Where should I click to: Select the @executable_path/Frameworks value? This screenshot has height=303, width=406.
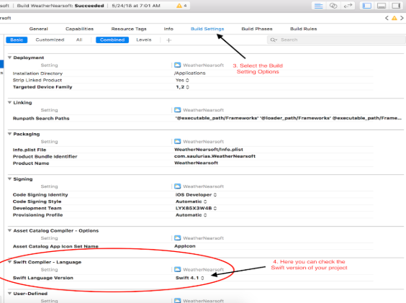[288, 118]
